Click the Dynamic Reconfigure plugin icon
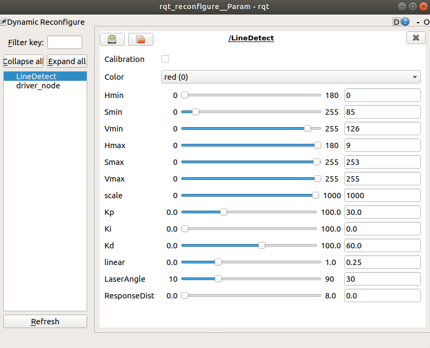Viewport: 430px width, 348px height. pyautogui.click(x=3, y=22)
